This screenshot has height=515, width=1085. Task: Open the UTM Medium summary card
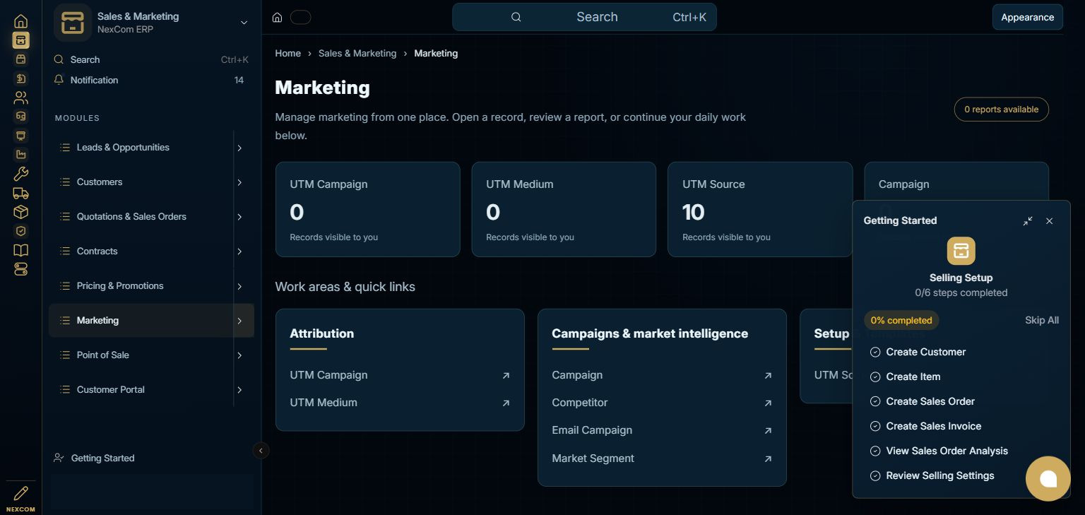coord(564,209)
